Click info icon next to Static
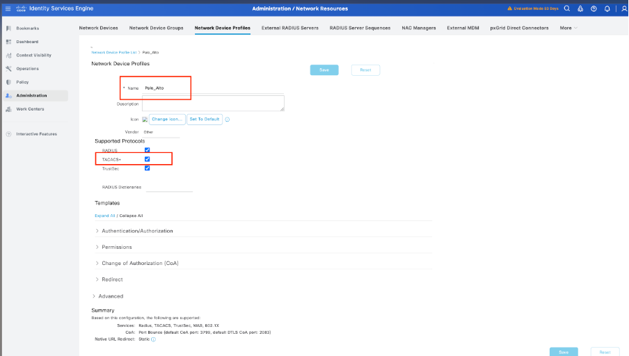The image size is (629, 356). pyautogui.click(x=153, y=339)
